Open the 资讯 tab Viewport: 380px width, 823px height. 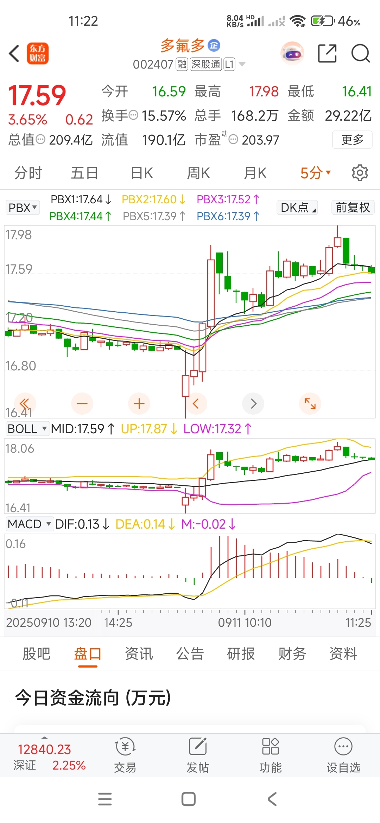pyautogui.click(x=139, y=654)
